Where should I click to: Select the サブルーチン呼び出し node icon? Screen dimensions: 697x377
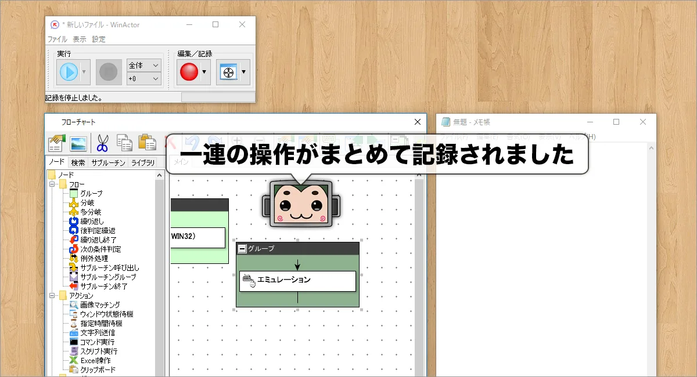coord(74,267)
